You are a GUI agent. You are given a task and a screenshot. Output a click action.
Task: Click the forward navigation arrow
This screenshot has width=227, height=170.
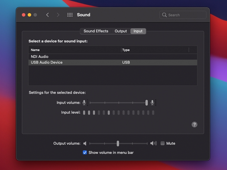click(58, 15)
